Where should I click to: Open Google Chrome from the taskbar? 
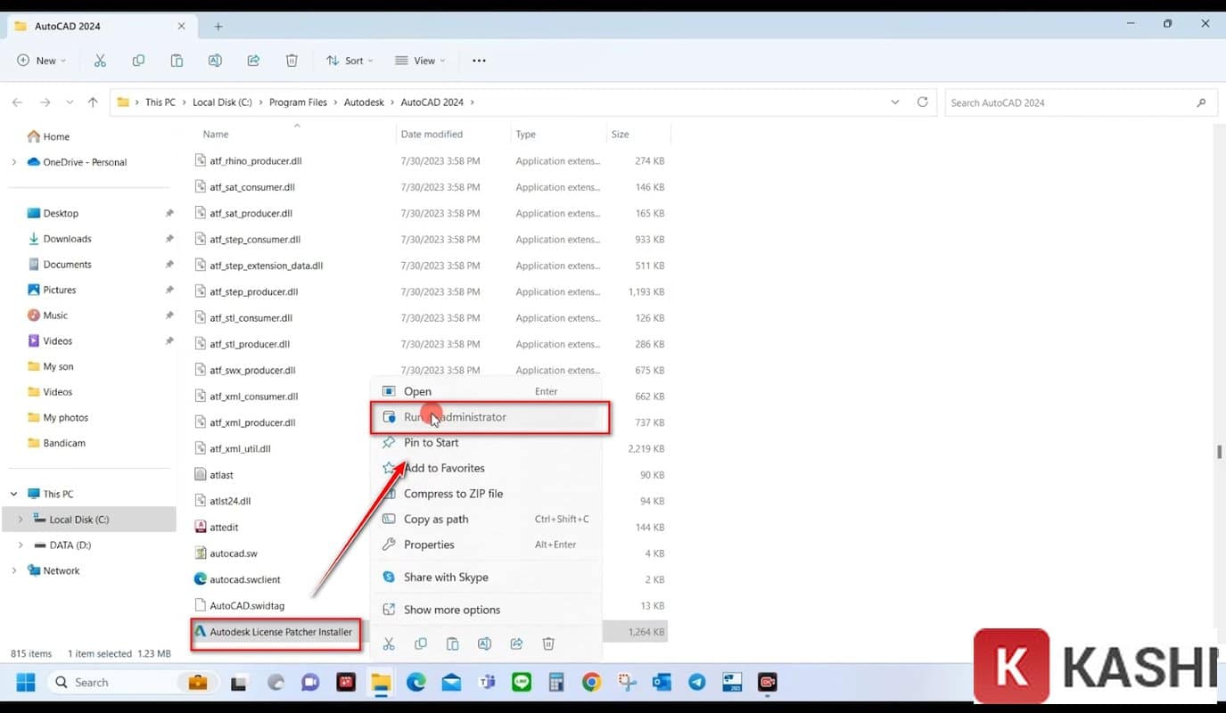point(591,682)
